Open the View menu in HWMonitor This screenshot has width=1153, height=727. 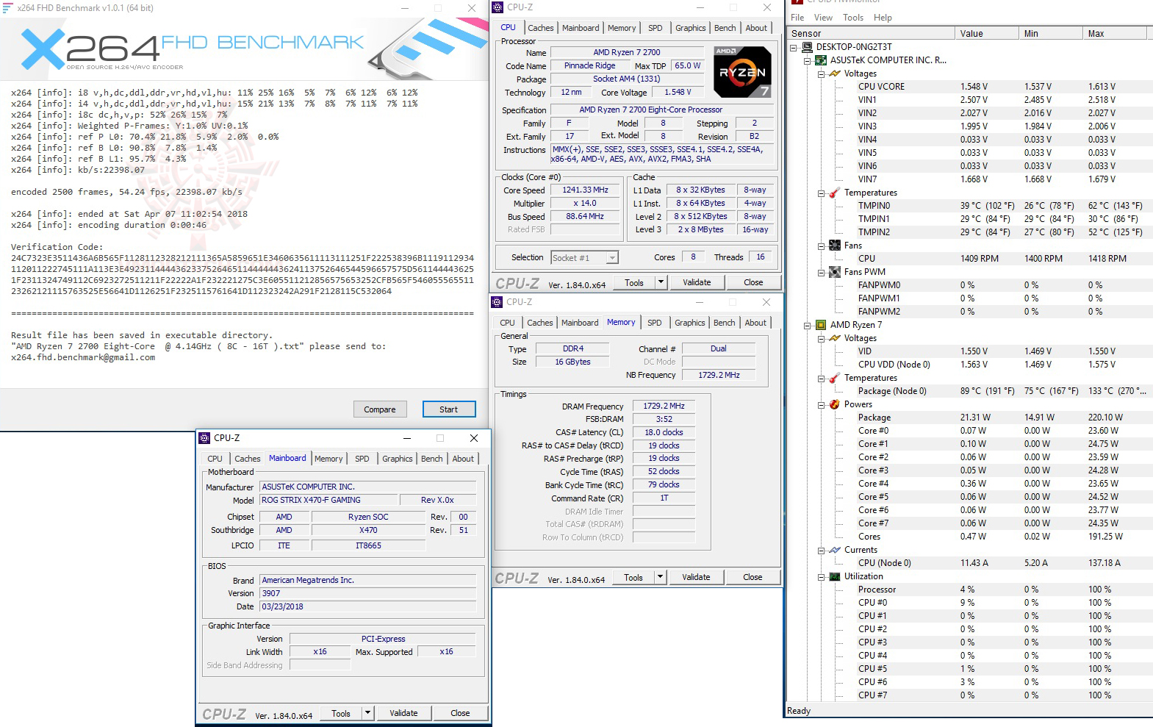point(823,18)
